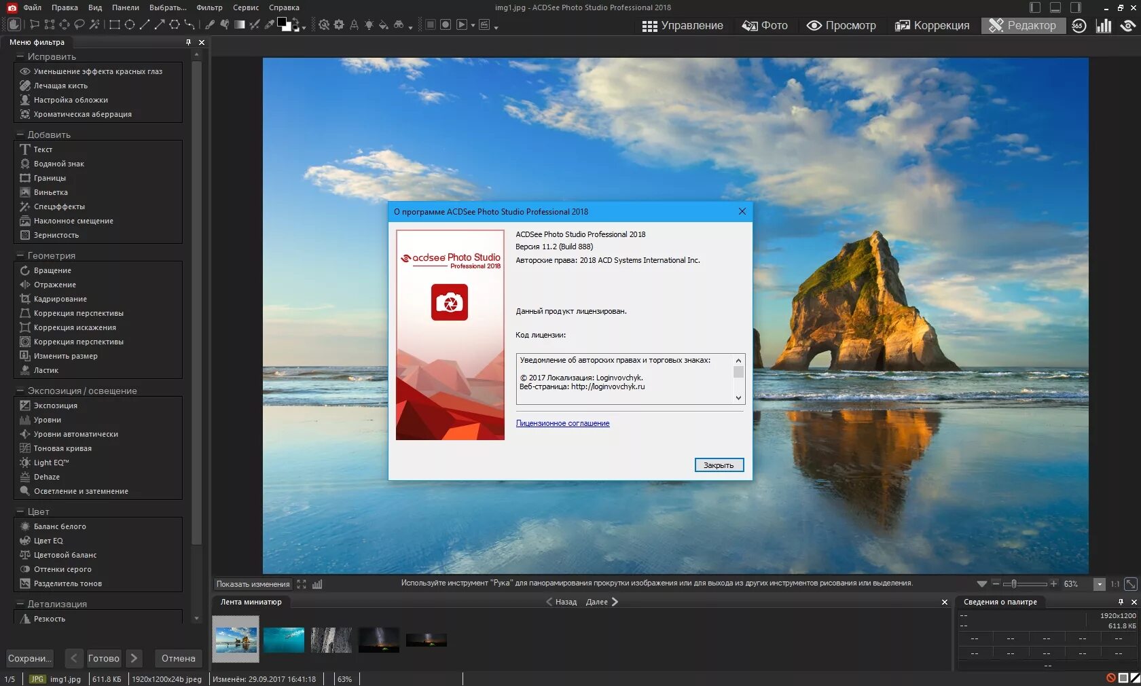This screenshot has width=1141, height=686.
Task: Collapse the Цвет section
Action: (x=20, y=511)
